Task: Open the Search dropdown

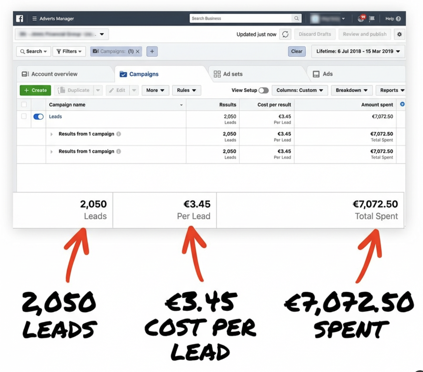Action: pos(34,51)
